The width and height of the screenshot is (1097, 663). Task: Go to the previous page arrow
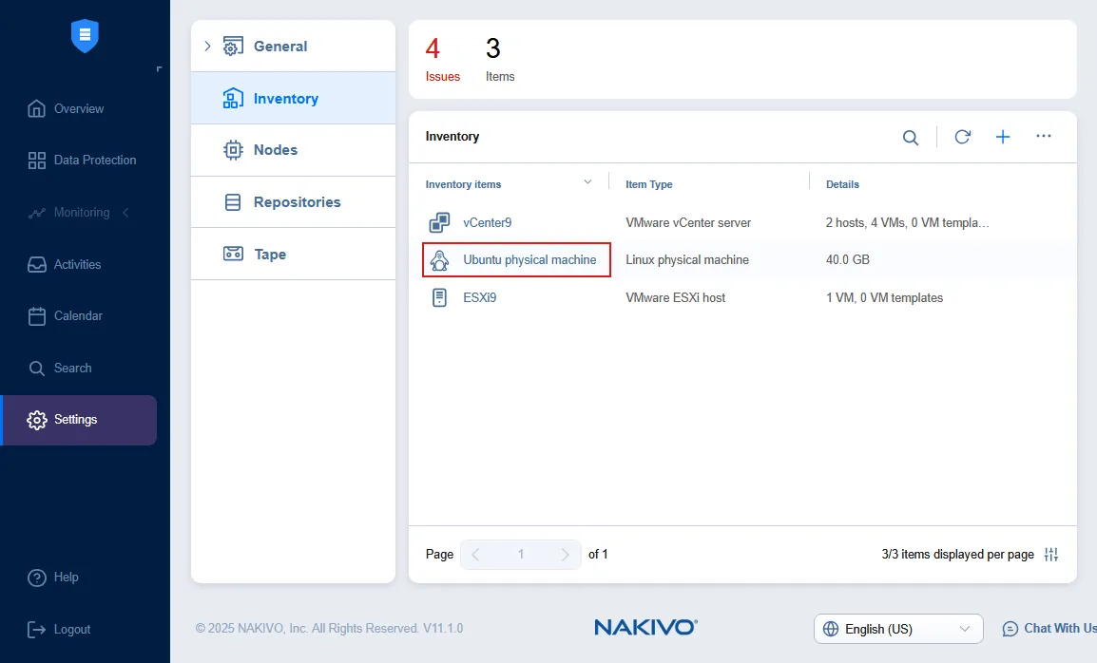[475, 555]
